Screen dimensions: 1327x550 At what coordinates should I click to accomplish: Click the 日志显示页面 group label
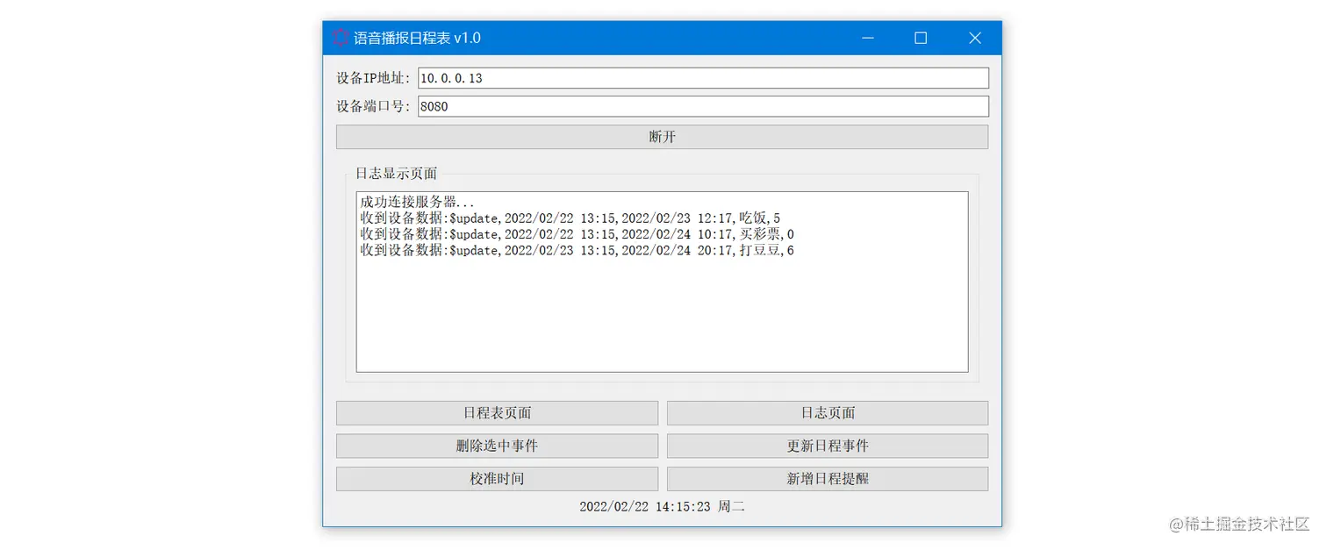click(396, 174)
